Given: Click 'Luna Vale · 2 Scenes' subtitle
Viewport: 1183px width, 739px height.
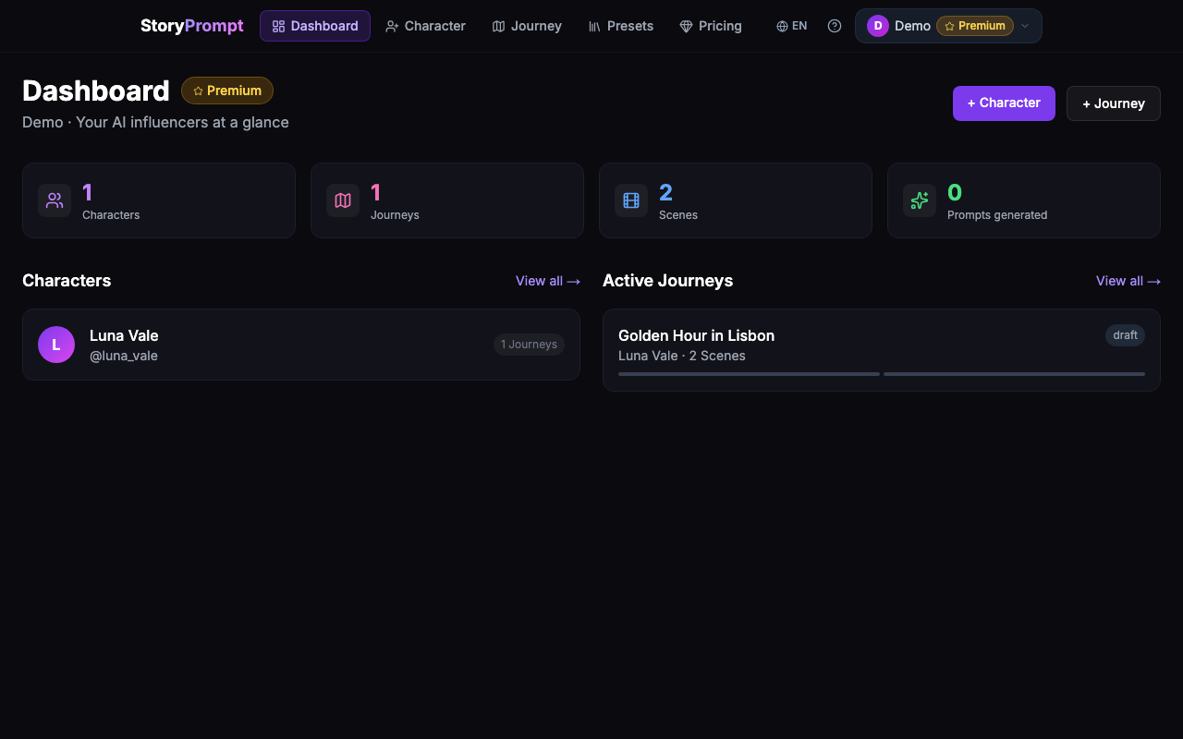Looking at the screenshot, I should 682,356.
